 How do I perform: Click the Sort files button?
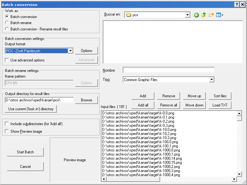click(220, 96)
